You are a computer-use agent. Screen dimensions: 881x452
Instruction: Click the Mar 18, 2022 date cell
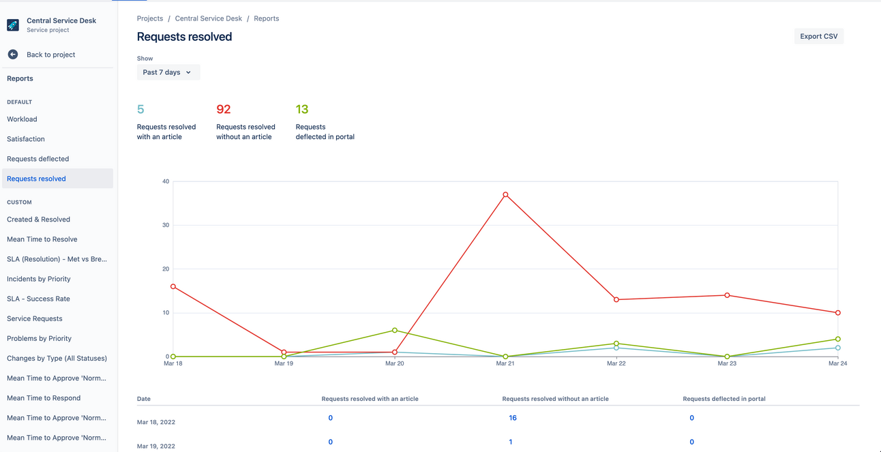156,422
